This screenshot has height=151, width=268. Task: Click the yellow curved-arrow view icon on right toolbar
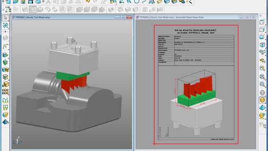262,60
